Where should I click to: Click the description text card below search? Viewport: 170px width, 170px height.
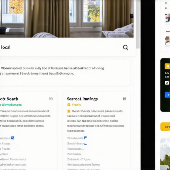(65, 73)
